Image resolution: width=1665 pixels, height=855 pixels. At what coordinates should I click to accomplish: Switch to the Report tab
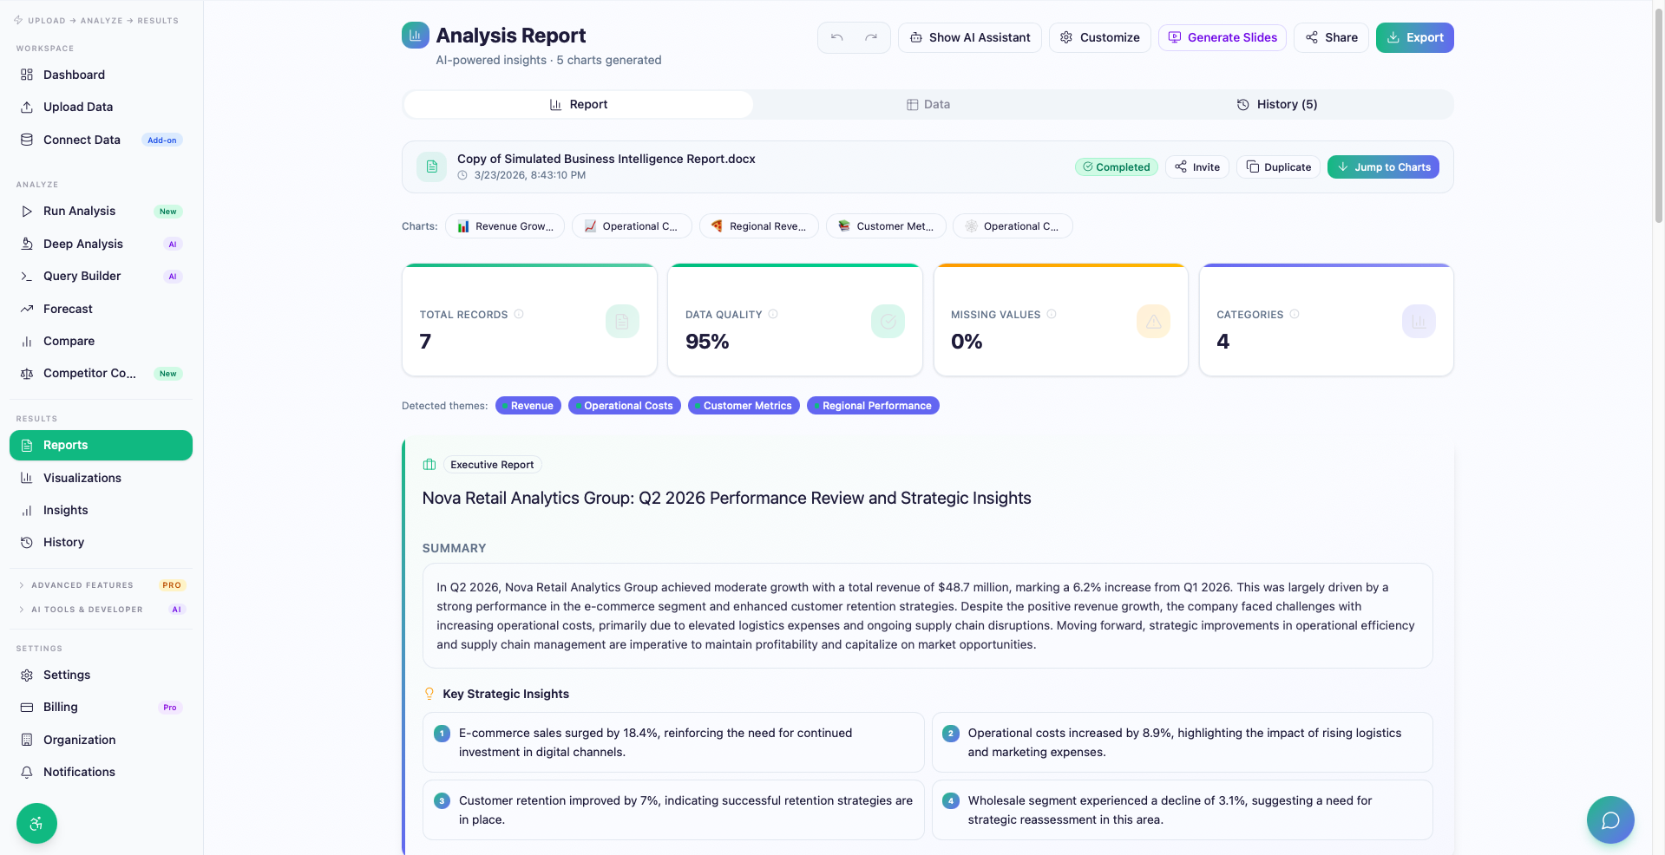click(579, 104)
